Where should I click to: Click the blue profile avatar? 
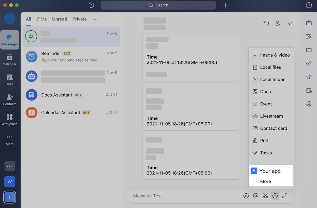click(x=9, y=19)
